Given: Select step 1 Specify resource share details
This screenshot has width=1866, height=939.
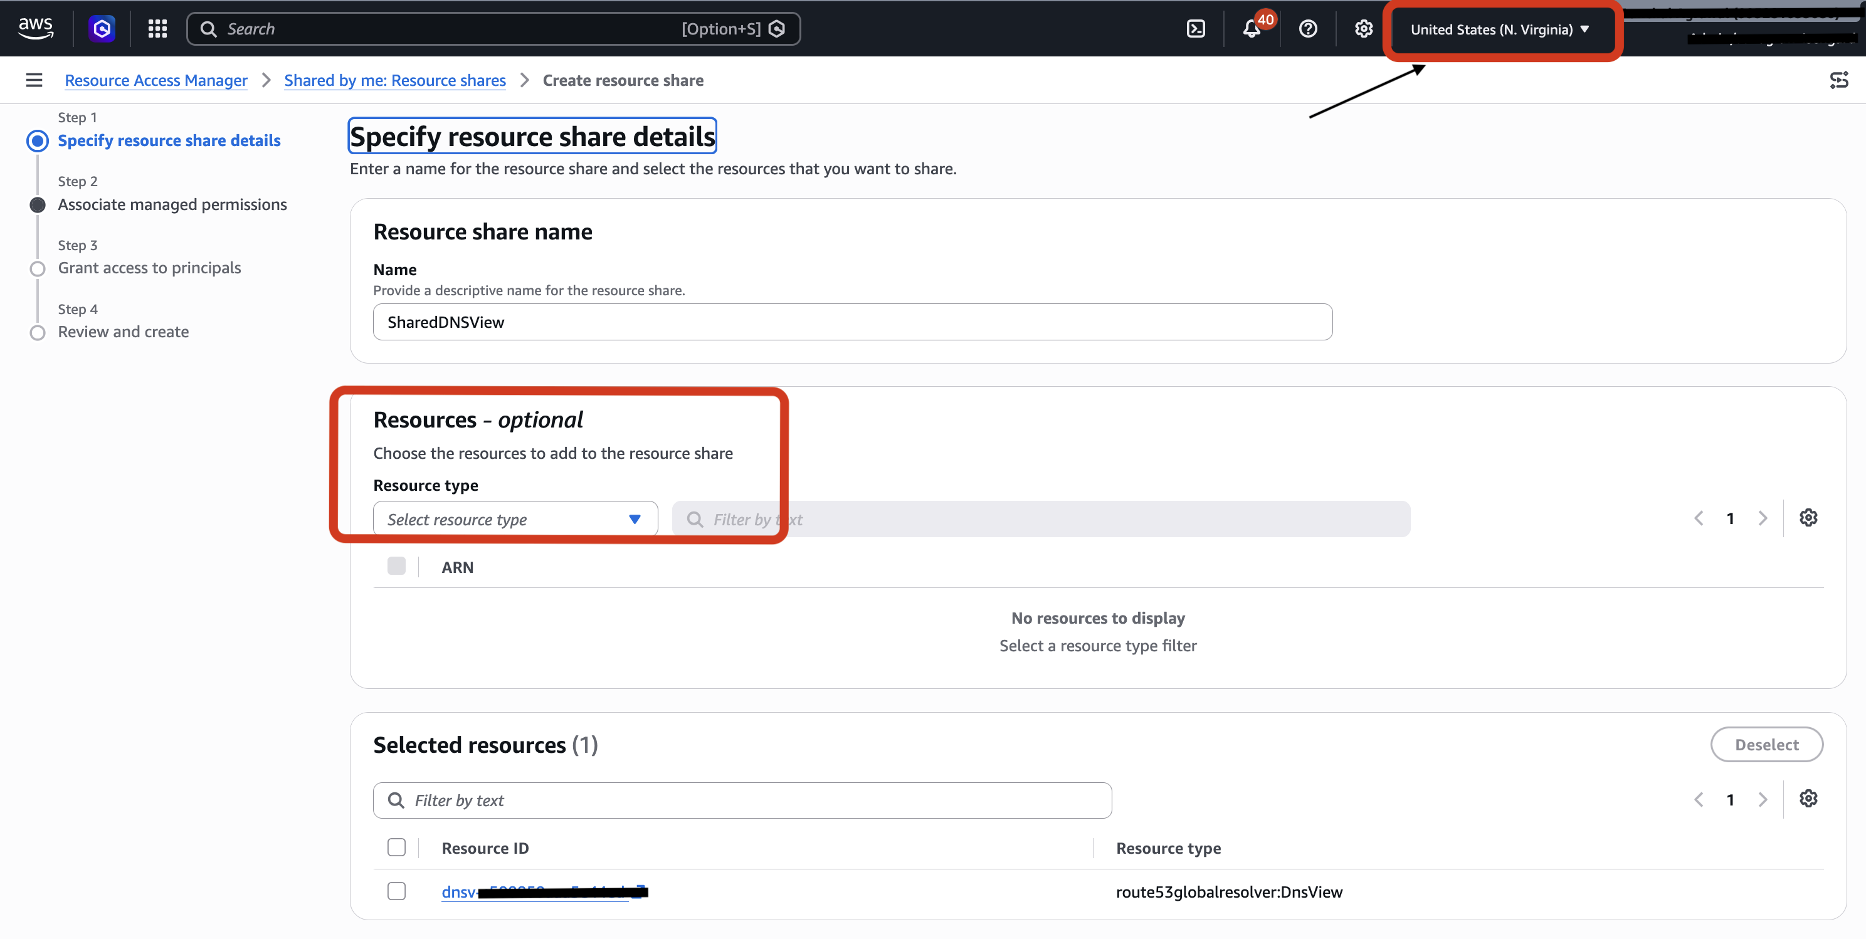Looking at the screenshot, I should 169,140.
